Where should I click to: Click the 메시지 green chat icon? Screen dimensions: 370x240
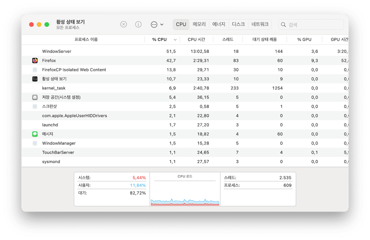[35, 134]
